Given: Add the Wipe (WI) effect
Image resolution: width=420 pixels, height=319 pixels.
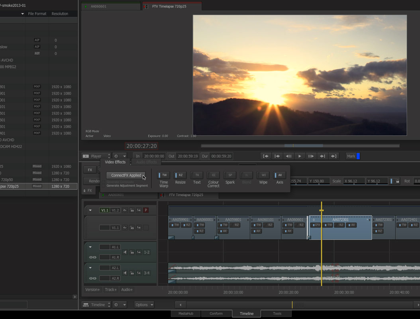Looking at the screenshot, I should click(x=263, y=175).
